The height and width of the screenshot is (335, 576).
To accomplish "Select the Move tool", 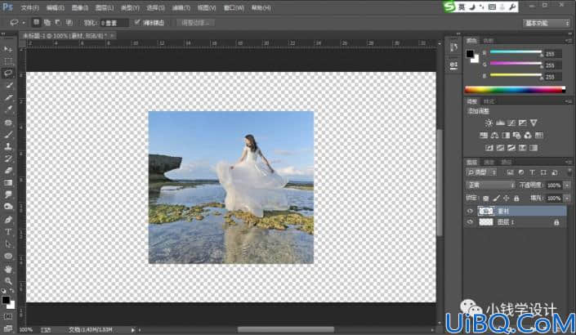I will click(8, 49).
